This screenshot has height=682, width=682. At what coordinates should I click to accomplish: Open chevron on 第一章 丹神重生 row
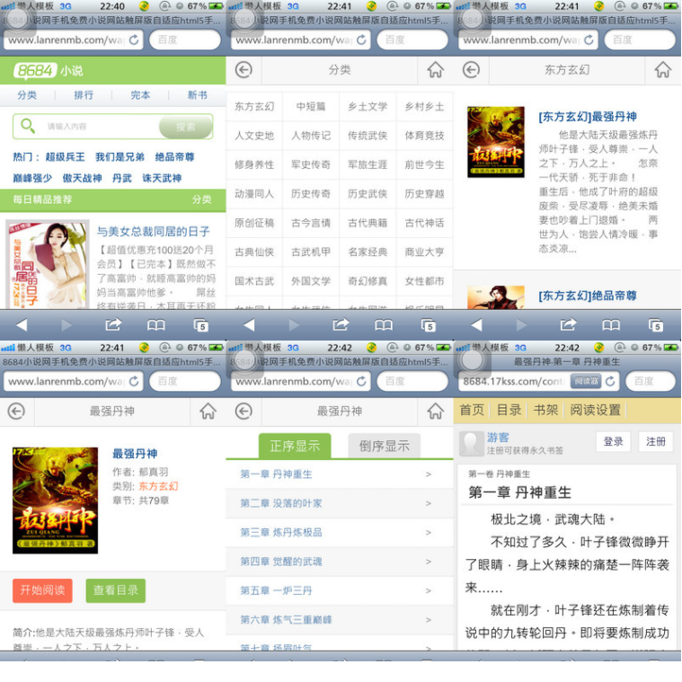coord(429,474)
